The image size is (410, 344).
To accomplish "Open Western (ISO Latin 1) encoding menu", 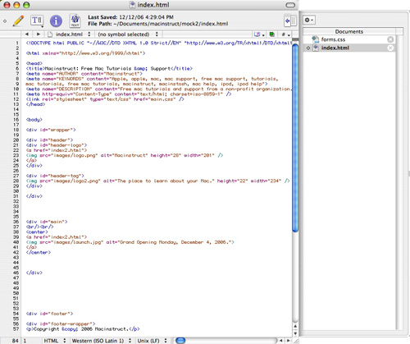I will tap(101, 341).
